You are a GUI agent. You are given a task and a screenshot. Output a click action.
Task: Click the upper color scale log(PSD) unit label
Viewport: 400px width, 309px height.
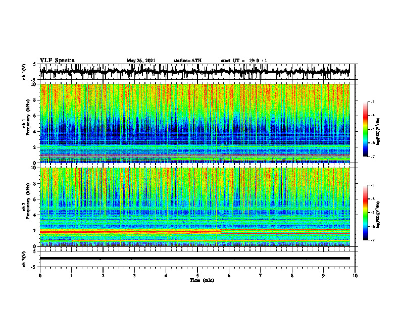click(378, 131)
